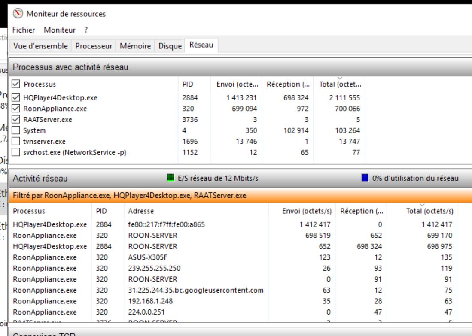The width and height of the screenshot is (472, 336).
Task: Switch to the Mémoire tab
Action: point(135,46)
